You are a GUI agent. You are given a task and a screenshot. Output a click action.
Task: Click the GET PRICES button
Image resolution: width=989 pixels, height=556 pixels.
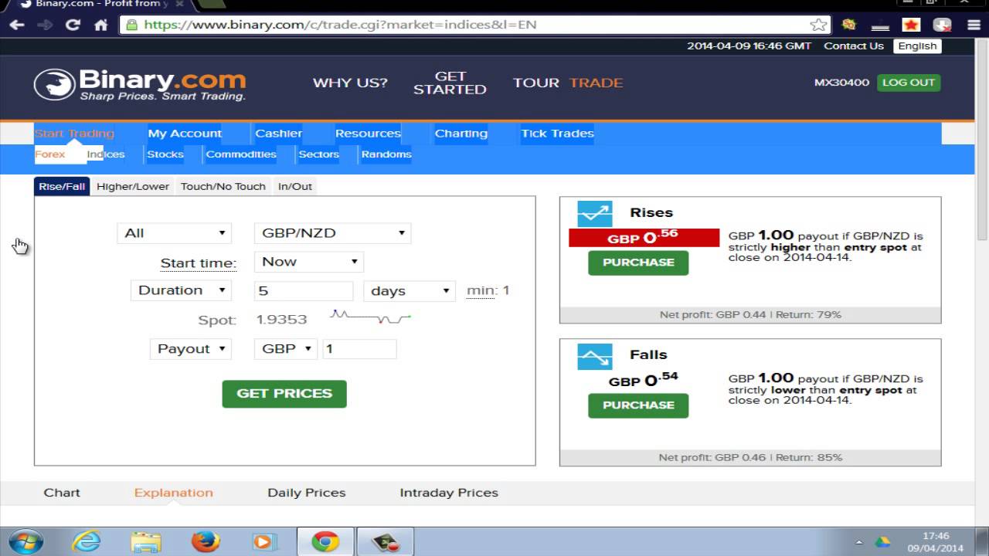click(x=284, y=394)
